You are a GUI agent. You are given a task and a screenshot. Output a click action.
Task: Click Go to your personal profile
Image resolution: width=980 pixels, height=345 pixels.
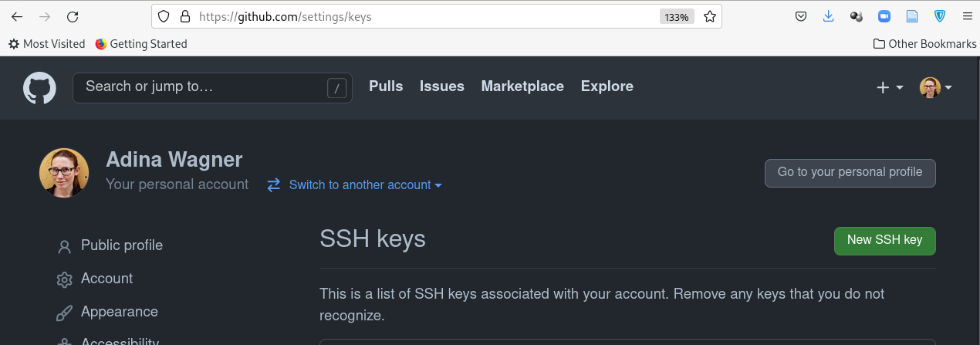[850, 173]
